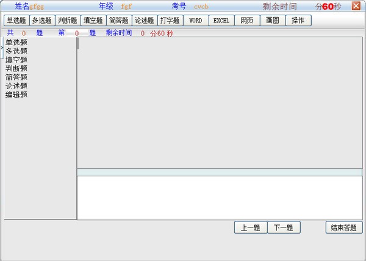Open the 简答题 toolbar button
This screenshot has width=366, height=261.
(119, 21)
